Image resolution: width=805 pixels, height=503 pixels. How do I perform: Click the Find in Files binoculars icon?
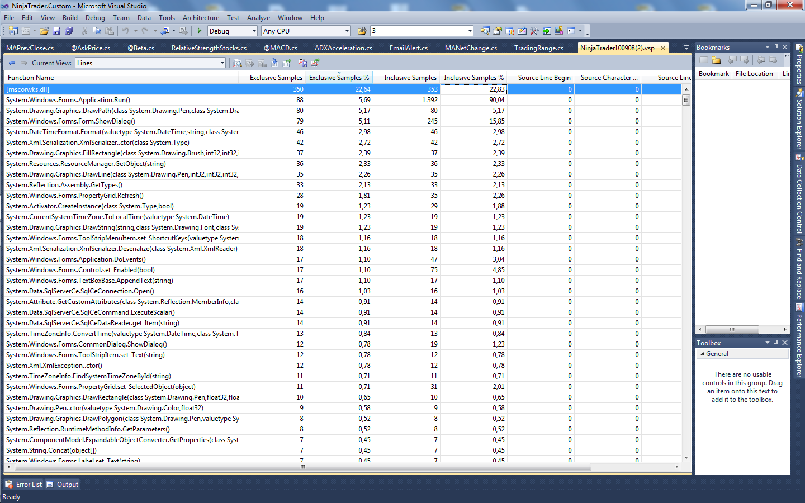(x=362, y=31)
